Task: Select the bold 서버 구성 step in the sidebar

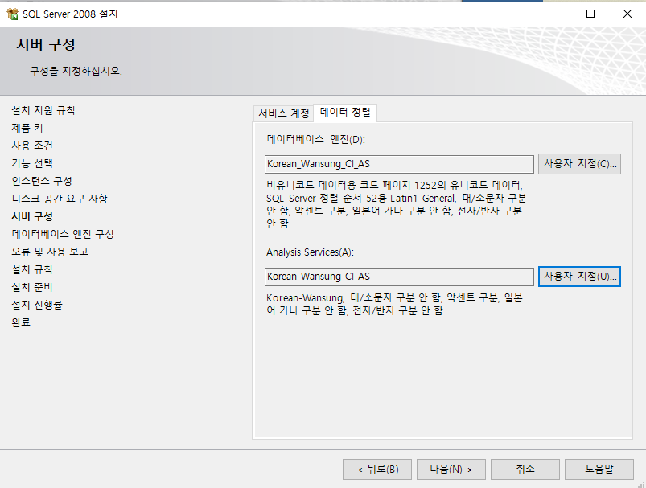Action: click(x=32, y=216)
